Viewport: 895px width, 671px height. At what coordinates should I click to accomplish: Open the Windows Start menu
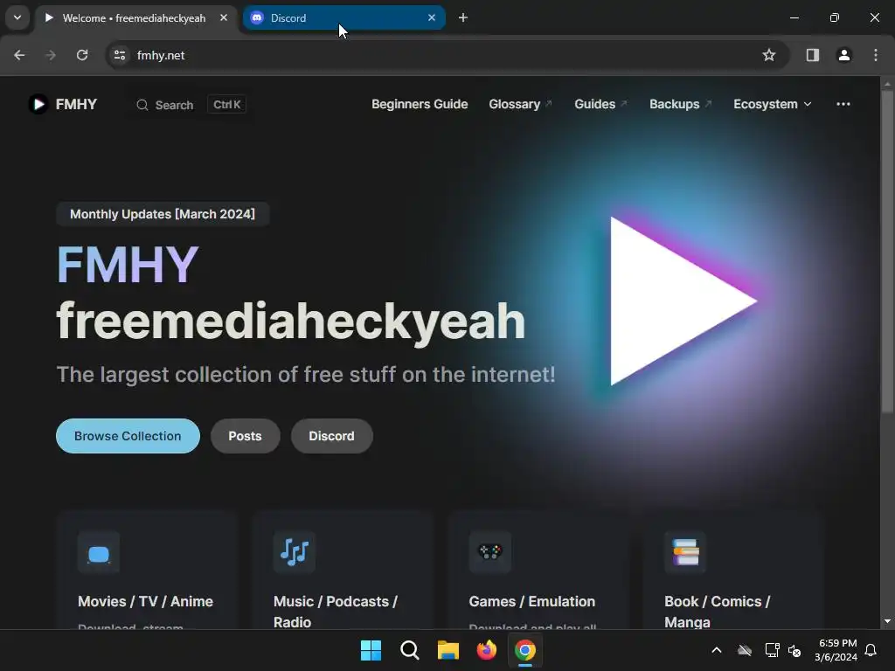371,650
